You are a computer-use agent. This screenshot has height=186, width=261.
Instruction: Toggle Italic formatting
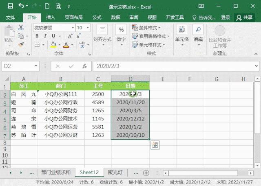[x=45, y=36]
